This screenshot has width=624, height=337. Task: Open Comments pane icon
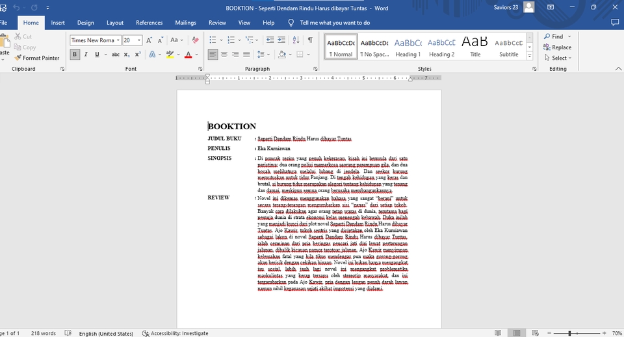(x=615, y=23)
